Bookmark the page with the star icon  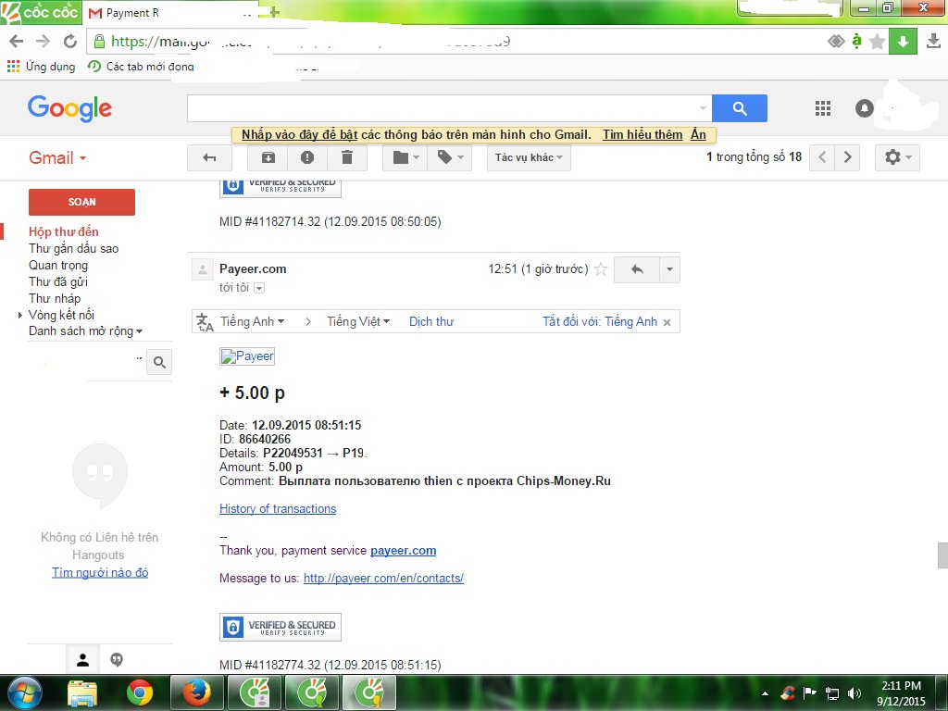point(877,41)
